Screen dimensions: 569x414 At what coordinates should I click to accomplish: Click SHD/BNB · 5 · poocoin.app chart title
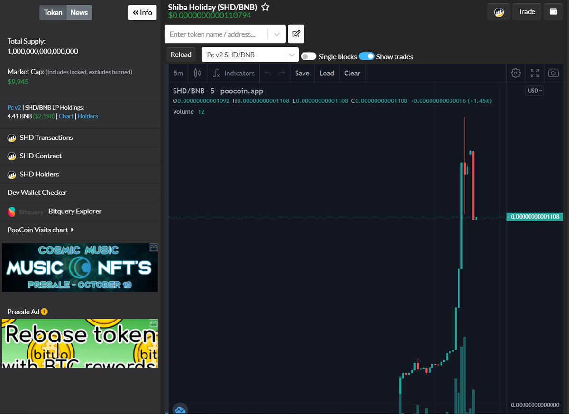[x=218, y=91]
